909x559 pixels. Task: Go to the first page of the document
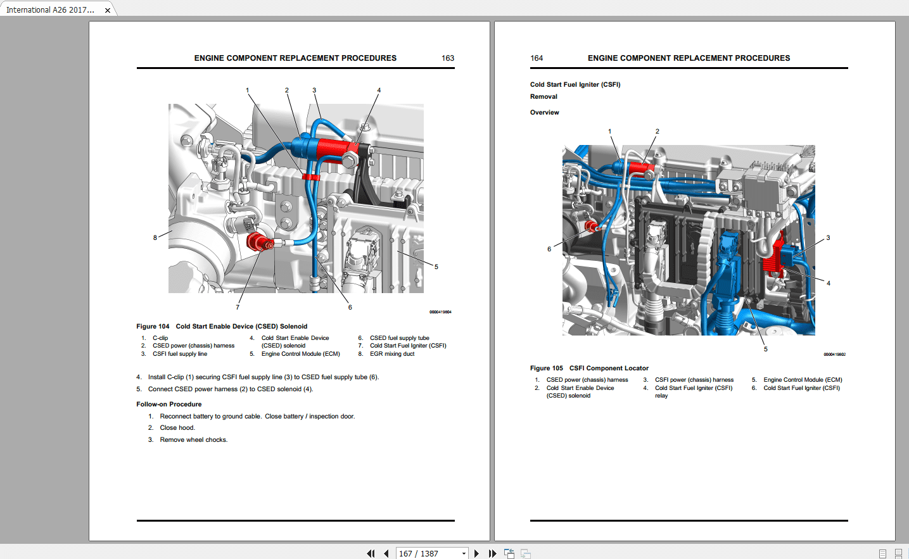[371, 553]
